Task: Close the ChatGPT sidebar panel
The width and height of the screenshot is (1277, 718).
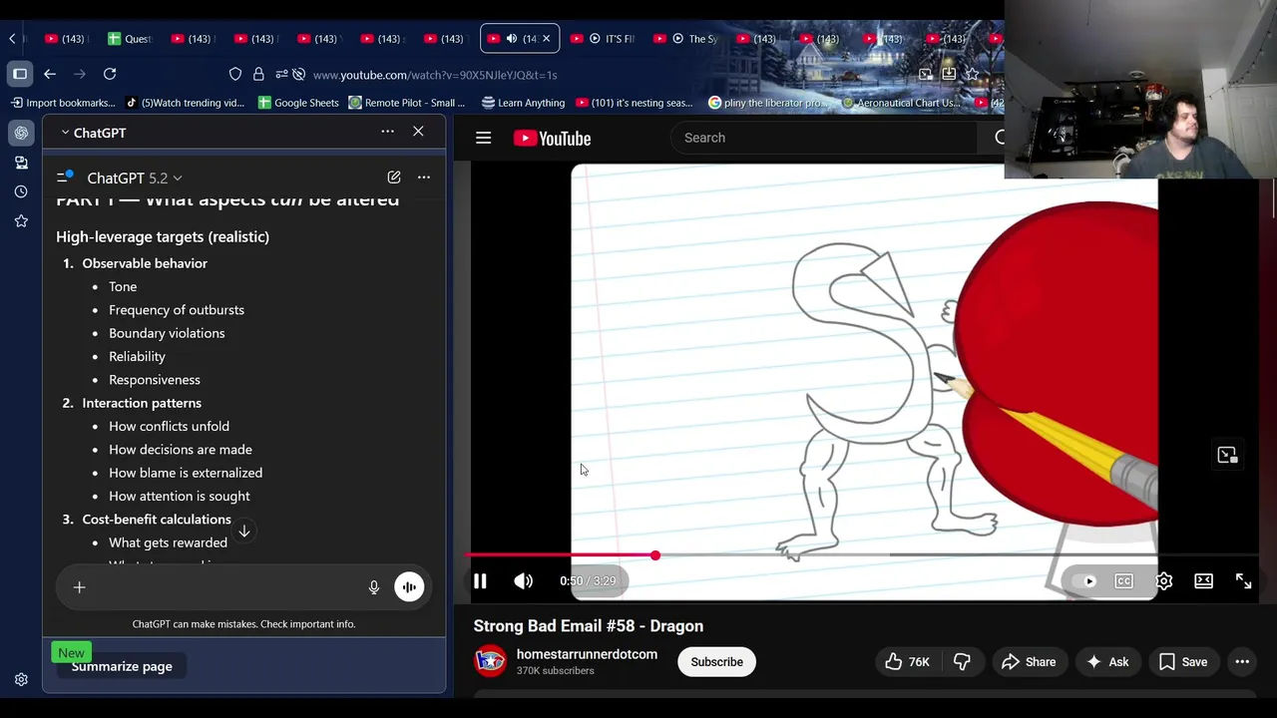Action: pyautogui.click(x=418, y=132)
